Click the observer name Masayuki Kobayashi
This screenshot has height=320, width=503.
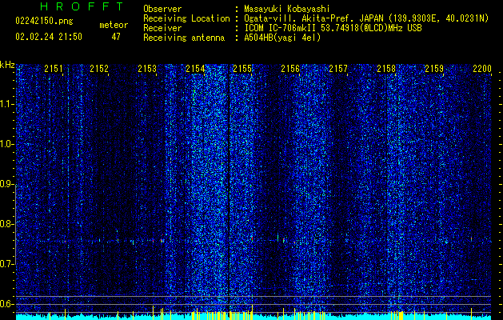point(287,9)
